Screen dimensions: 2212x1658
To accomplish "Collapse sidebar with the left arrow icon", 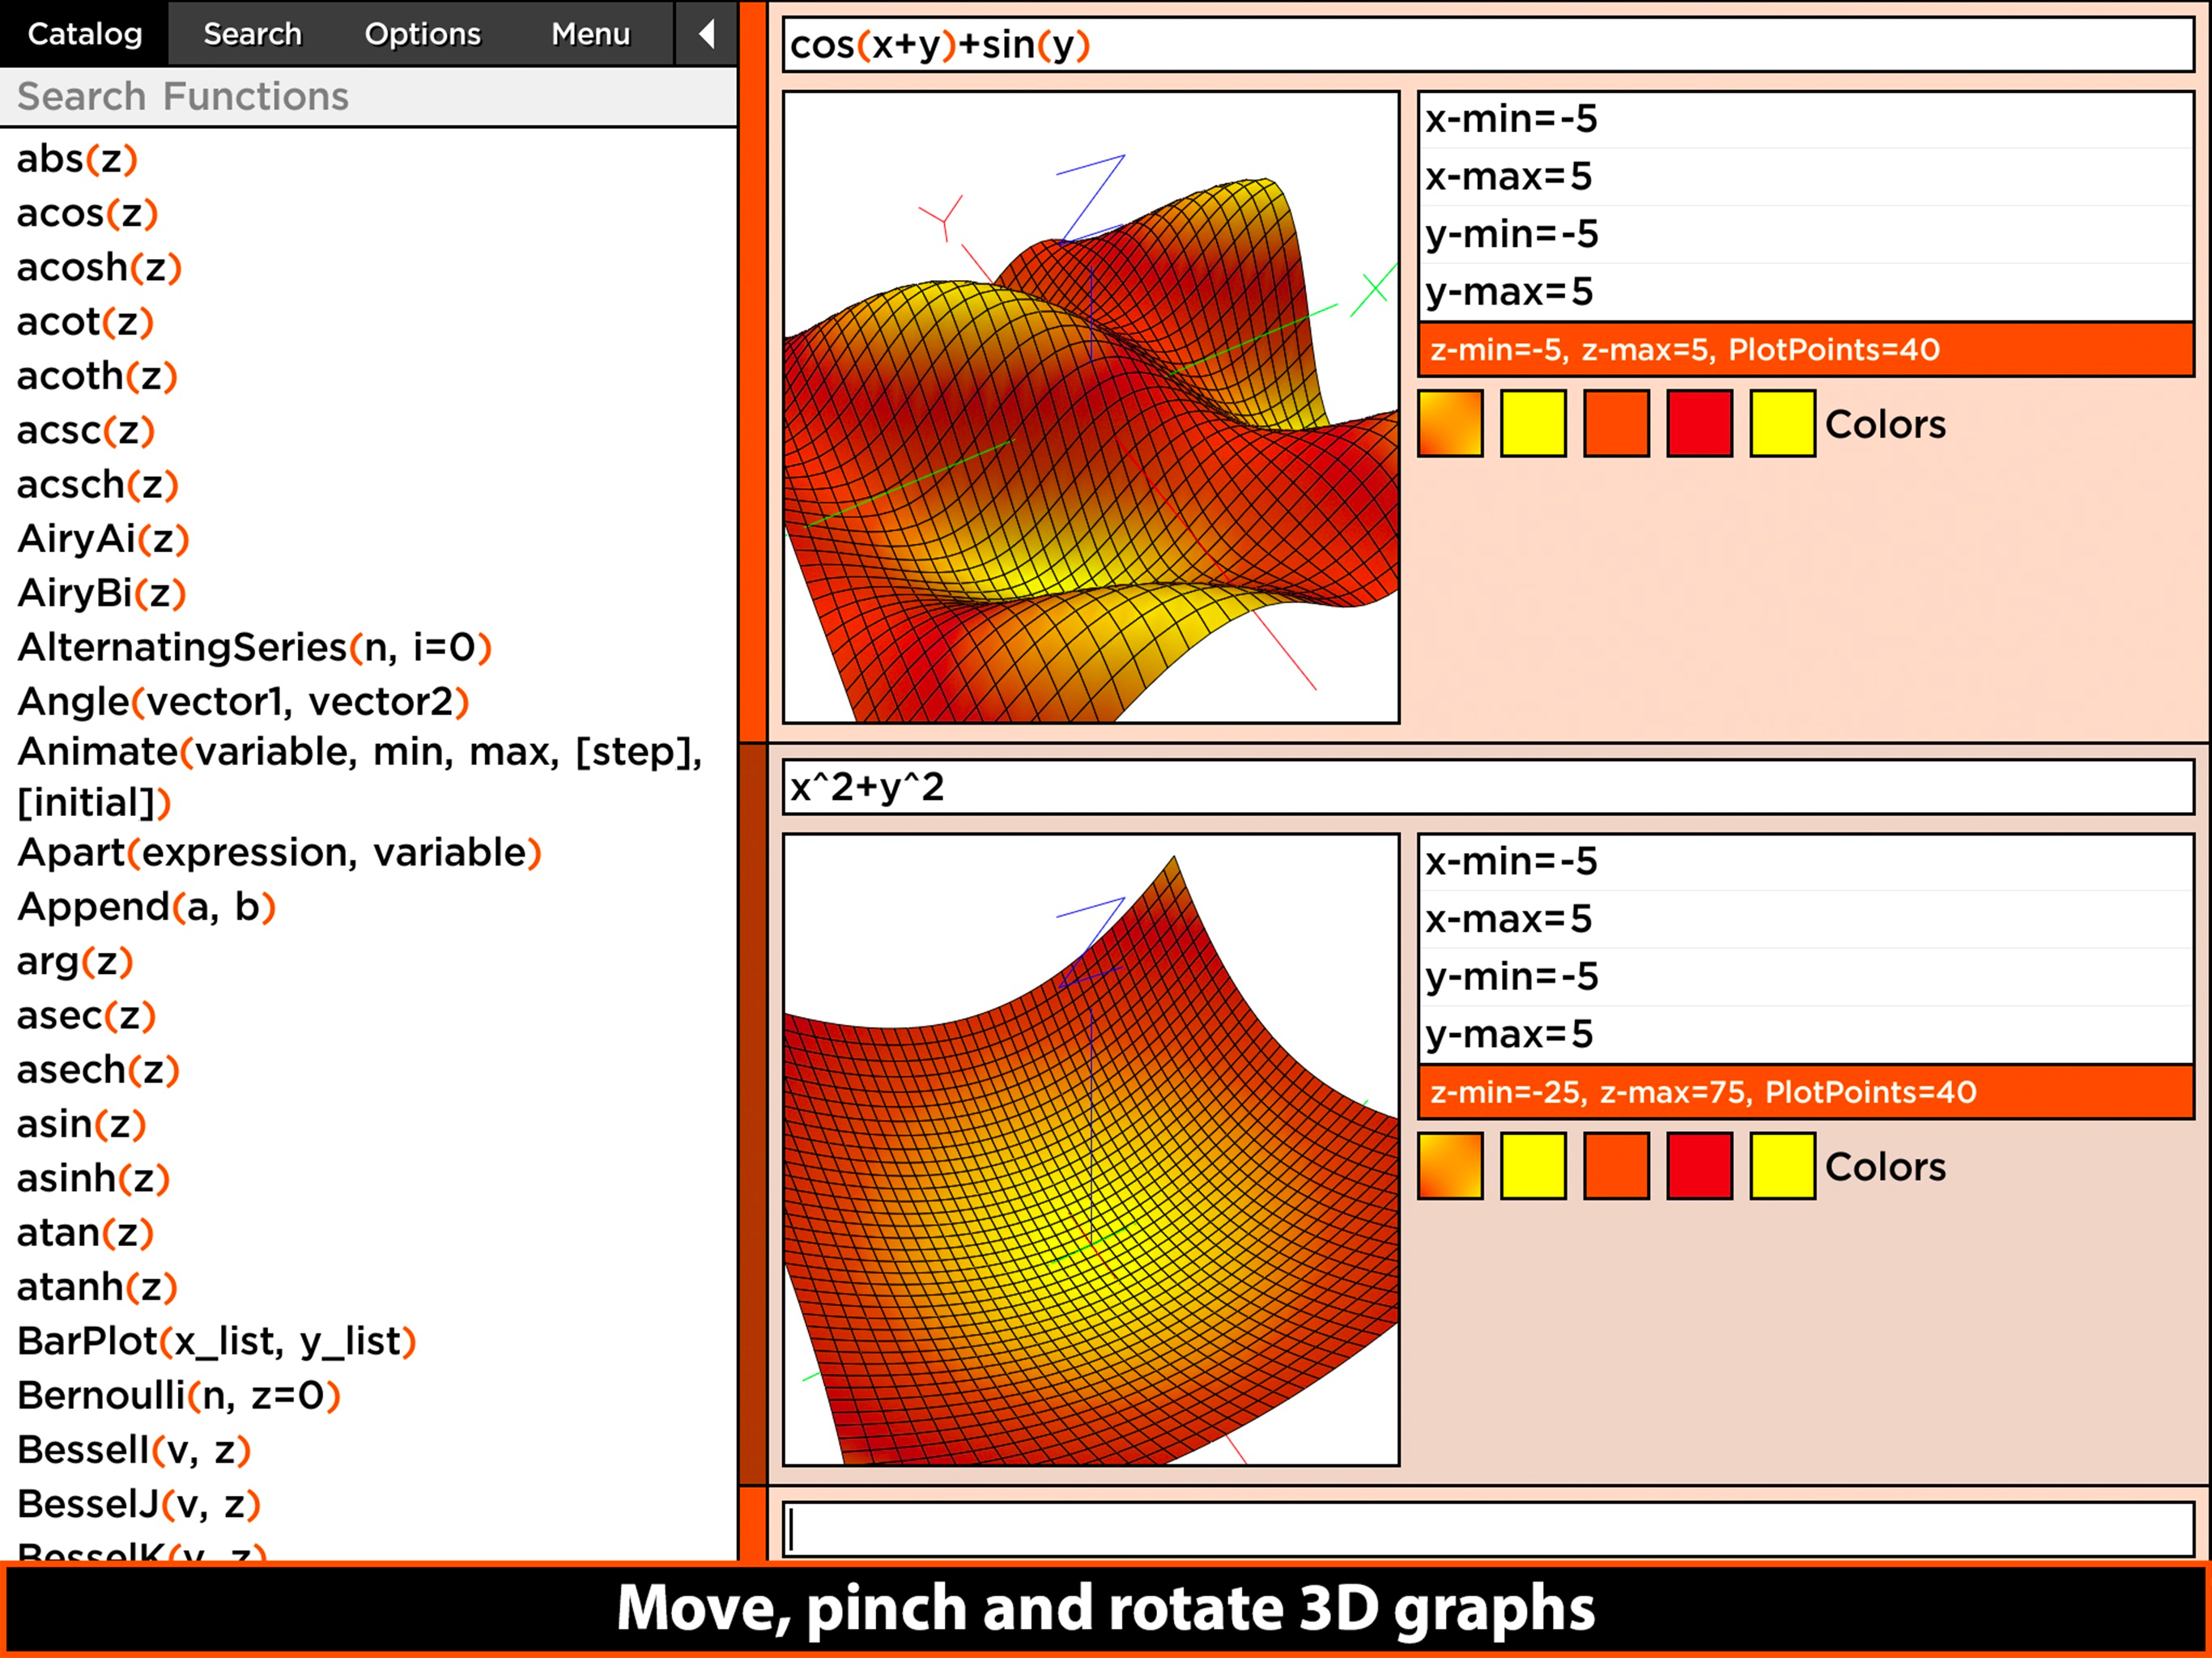I will pos(706,34).
